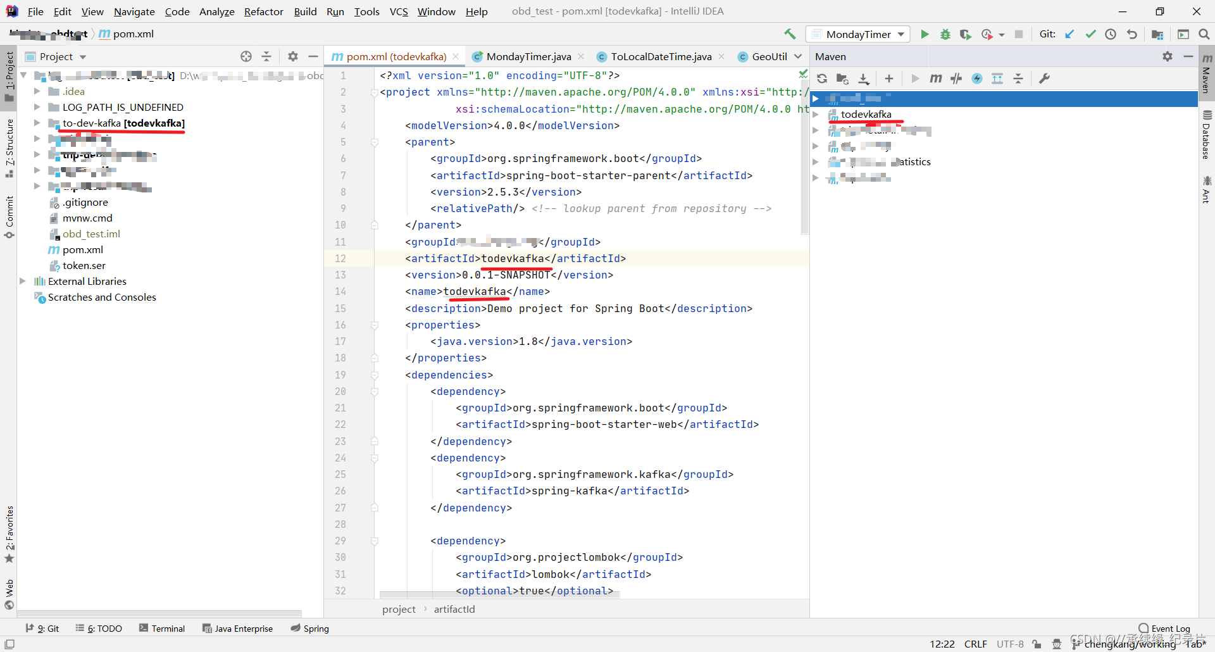The image size is (1215, 652).
Task: Open the Spring tool window
Action: (310, 628)
